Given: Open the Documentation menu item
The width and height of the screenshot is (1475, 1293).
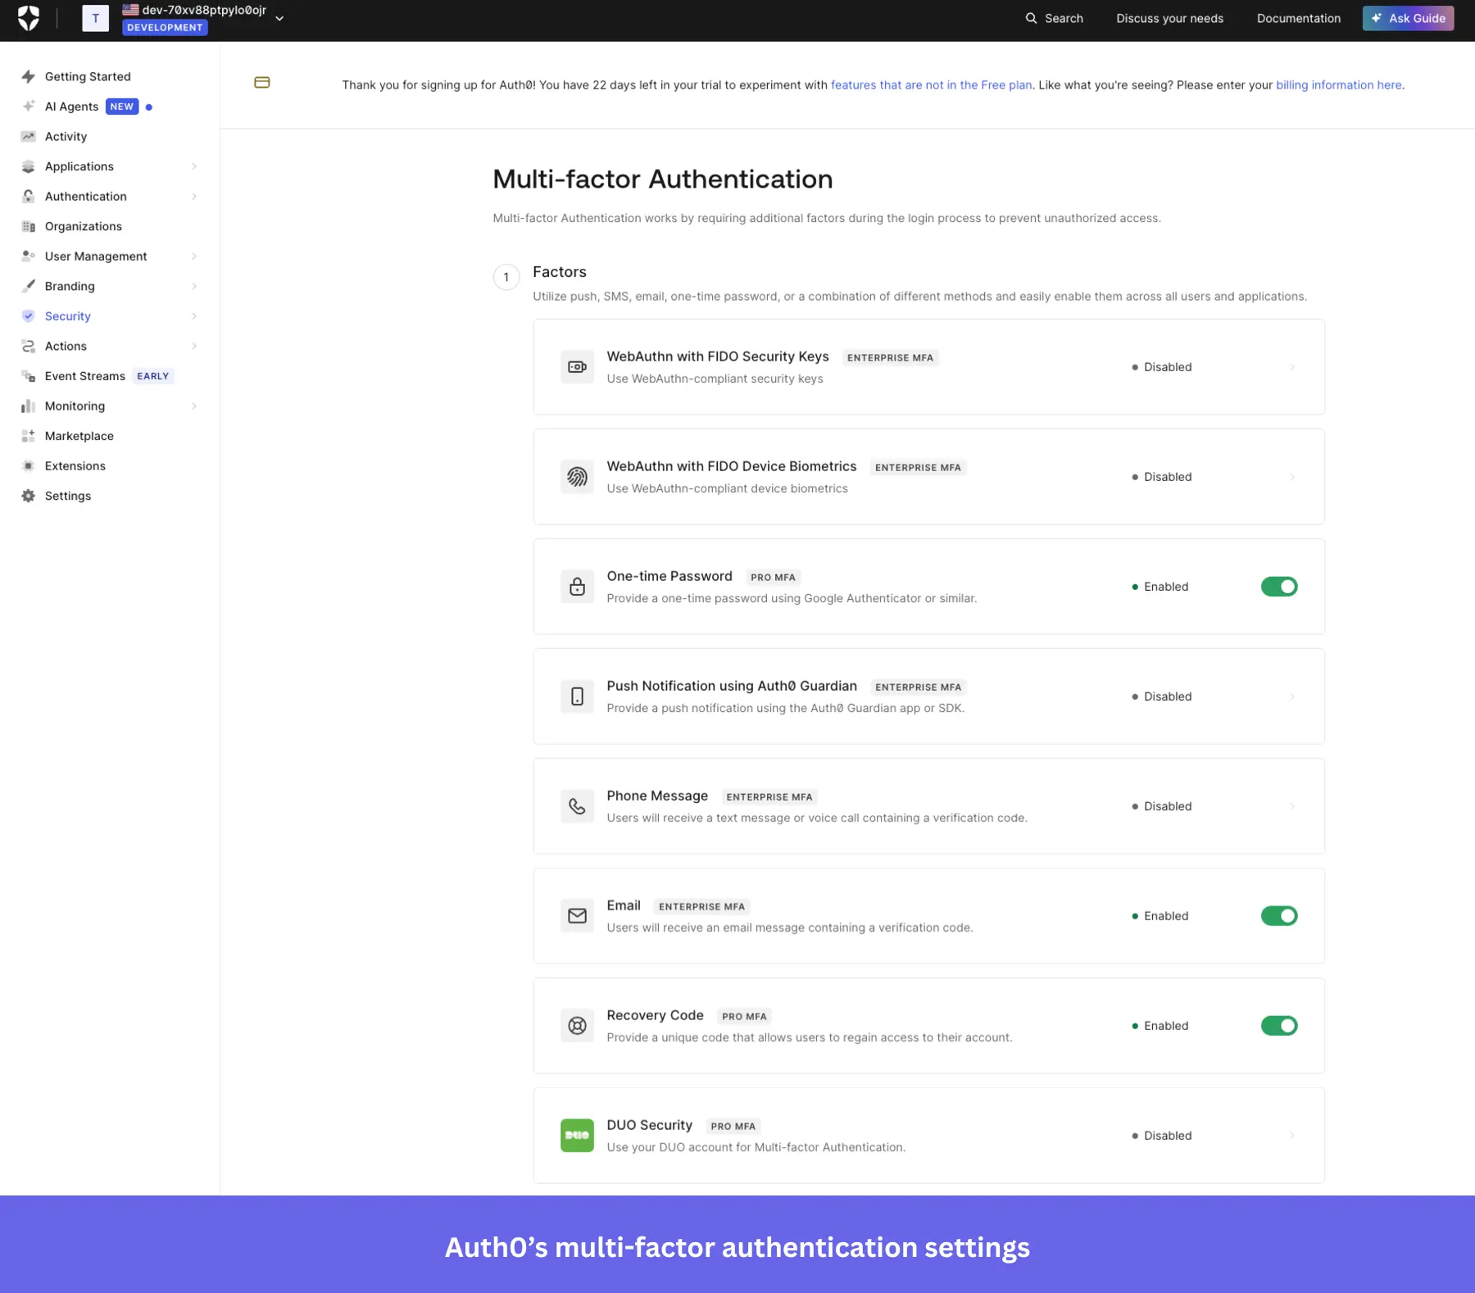Looking at the screenshot, I should pyautogui.click(x=1298, y=18).
